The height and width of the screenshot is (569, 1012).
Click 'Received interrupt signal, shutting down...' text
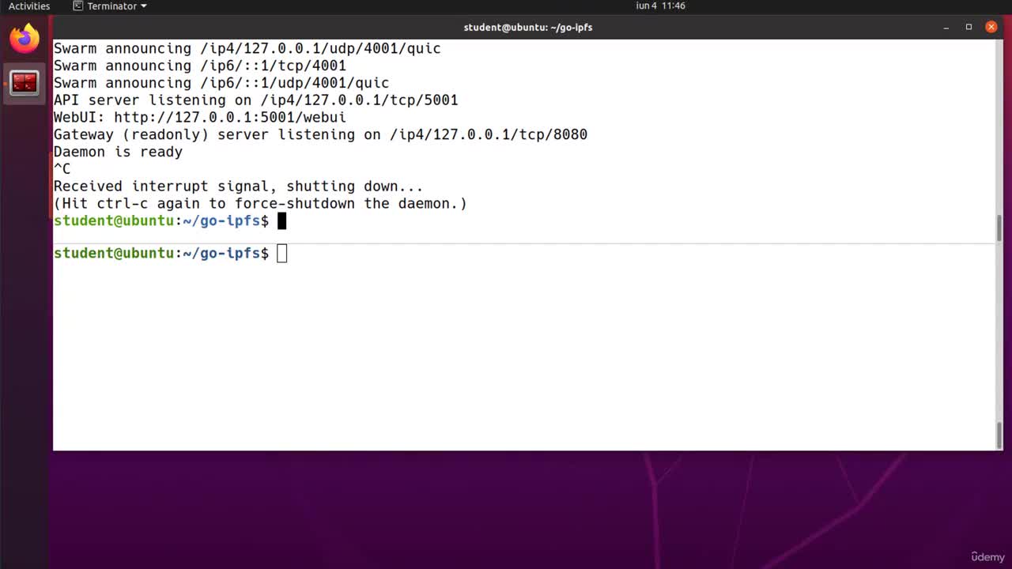click(238, 187)
